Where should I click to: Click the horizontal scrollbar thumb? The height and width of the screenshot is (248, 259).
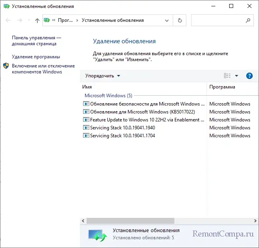click(130, 221)
